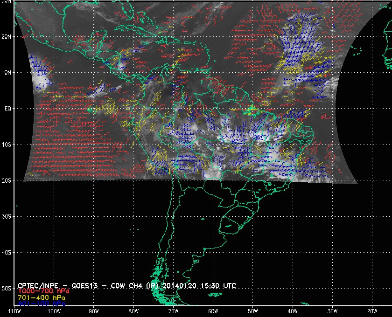This screenshot has height=317, width=392.
Task: Select the EQ equator axis label
Action: [x=8, y=109]
